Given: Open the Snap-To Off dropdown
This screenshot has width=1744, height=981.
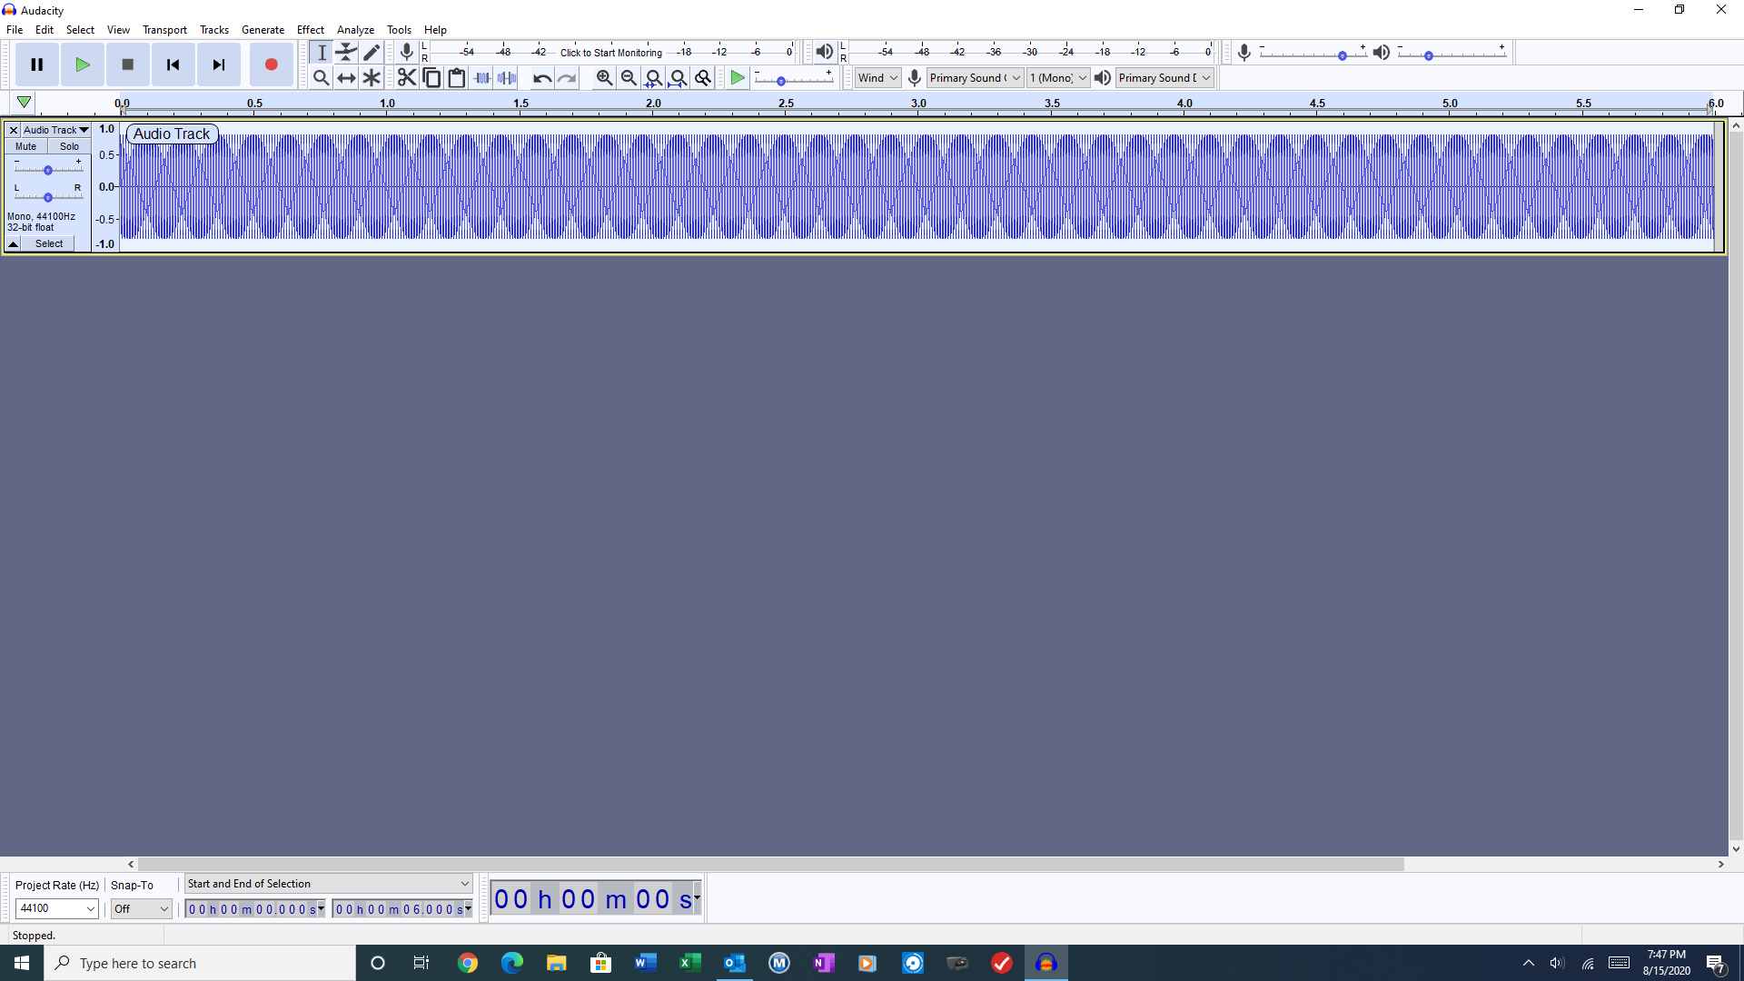Looking at the screenshot, I should pyautogui.click(x=141, y=908).
